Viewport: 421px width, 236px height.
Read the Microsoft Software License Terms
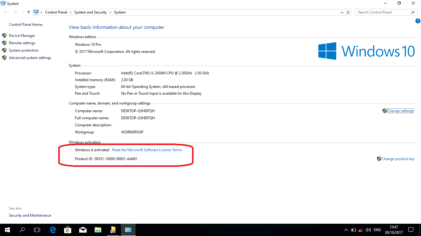tap(147, 150)
